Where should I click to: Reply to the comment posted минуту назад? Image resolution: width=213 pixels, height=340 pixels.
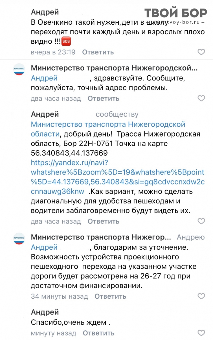tap(98, 333)
